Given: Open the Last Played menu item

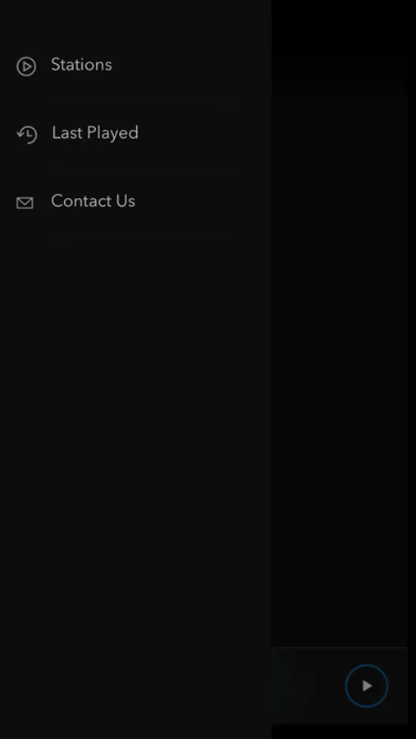Looking at the screenshot, I should (x=135, y=134).
